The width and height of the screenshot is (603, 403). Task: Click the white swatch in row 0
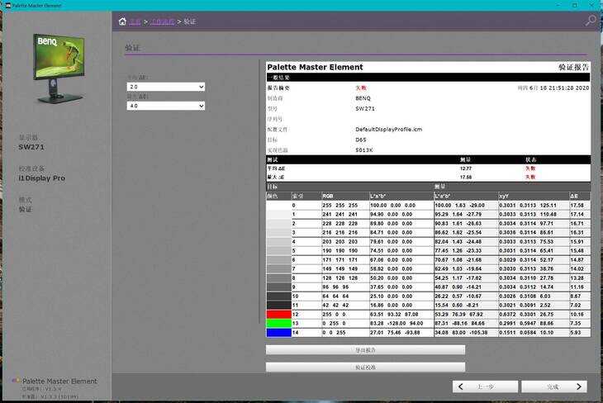coord(279,206)
